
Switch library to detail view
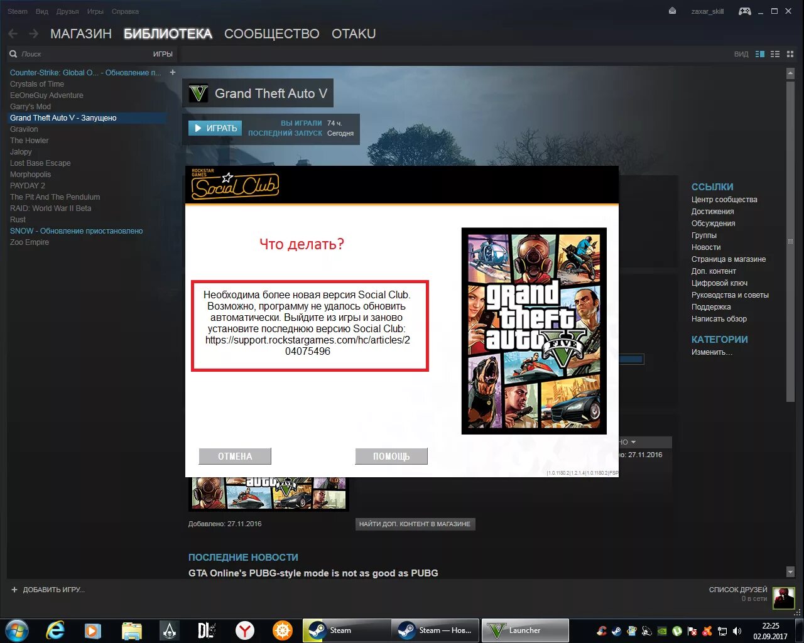click(x=760, y=54)
